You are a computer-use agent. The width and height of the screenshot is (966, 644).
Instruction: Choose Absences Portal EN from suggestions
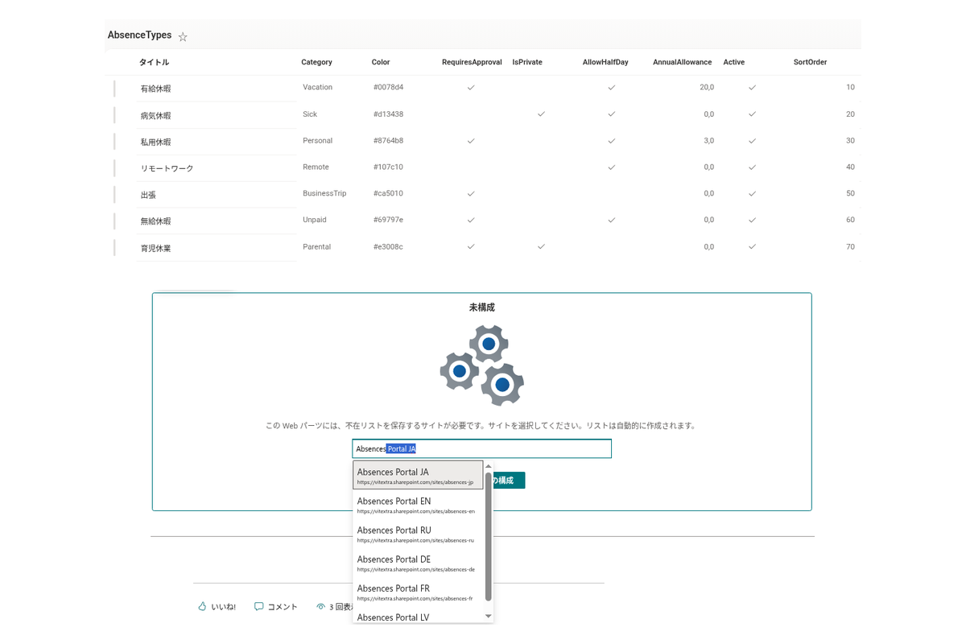pyautogui.click(x=418, y=504)
